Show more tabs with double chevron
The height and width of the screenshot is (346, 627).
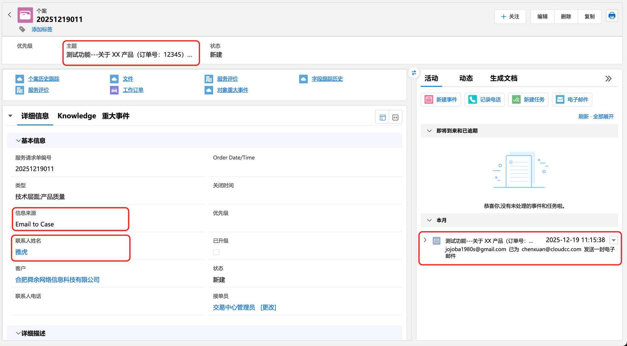(x=608, y=78)
